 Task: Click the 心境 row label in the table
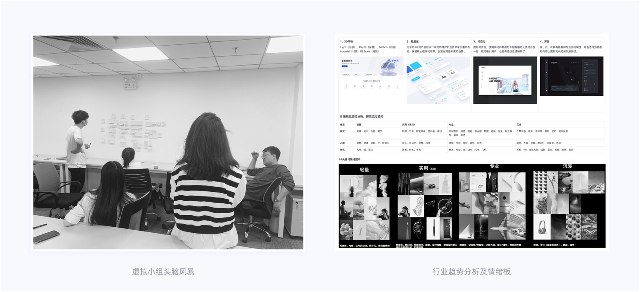[x=342, y=143]
